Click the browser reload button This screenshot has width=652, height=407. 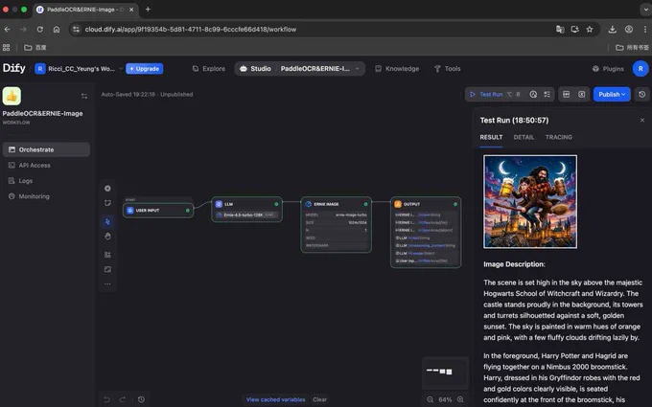40,29
